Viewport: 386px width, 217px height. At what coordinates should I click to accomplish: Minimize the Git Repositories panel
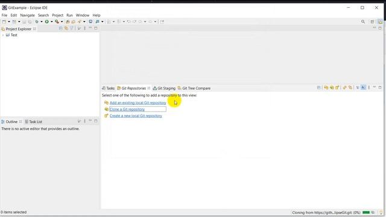click(374, 87)
